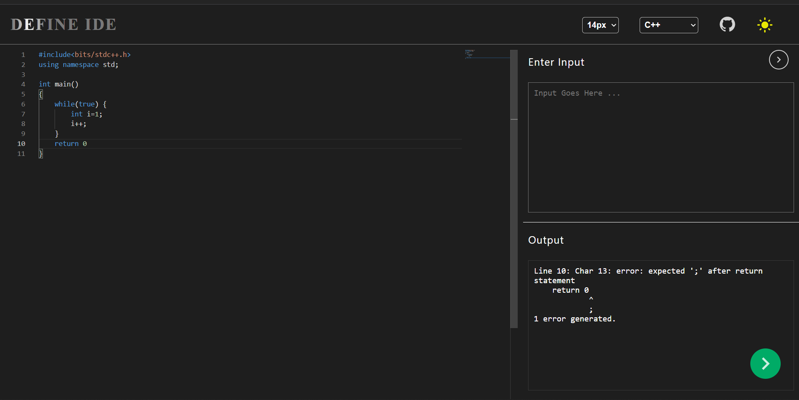Toggle light theme with the sun icon
Viewport: 799px width, 400px height.
(x=764, y=25)
